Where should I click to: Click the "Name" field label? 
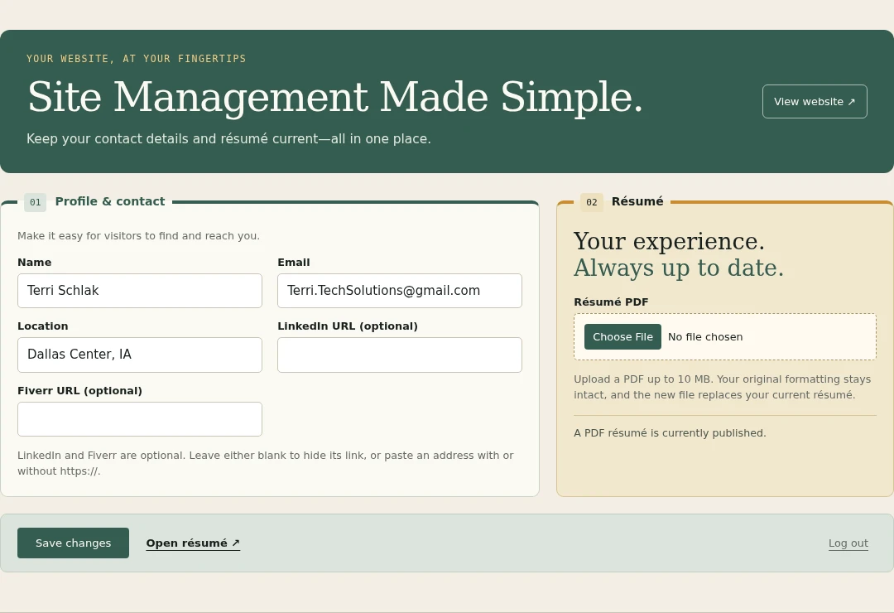pyautogui.click(x=34, y=262)
